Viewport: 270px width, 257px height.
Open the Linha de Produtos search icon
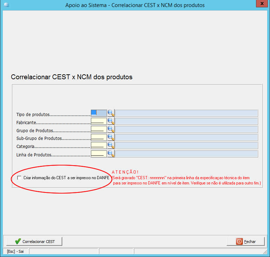[x=111, y=154]
